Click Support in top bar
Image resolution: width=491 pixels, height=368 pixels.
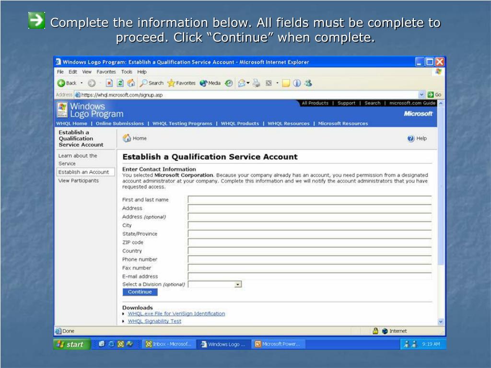click(x=346, y=103)
